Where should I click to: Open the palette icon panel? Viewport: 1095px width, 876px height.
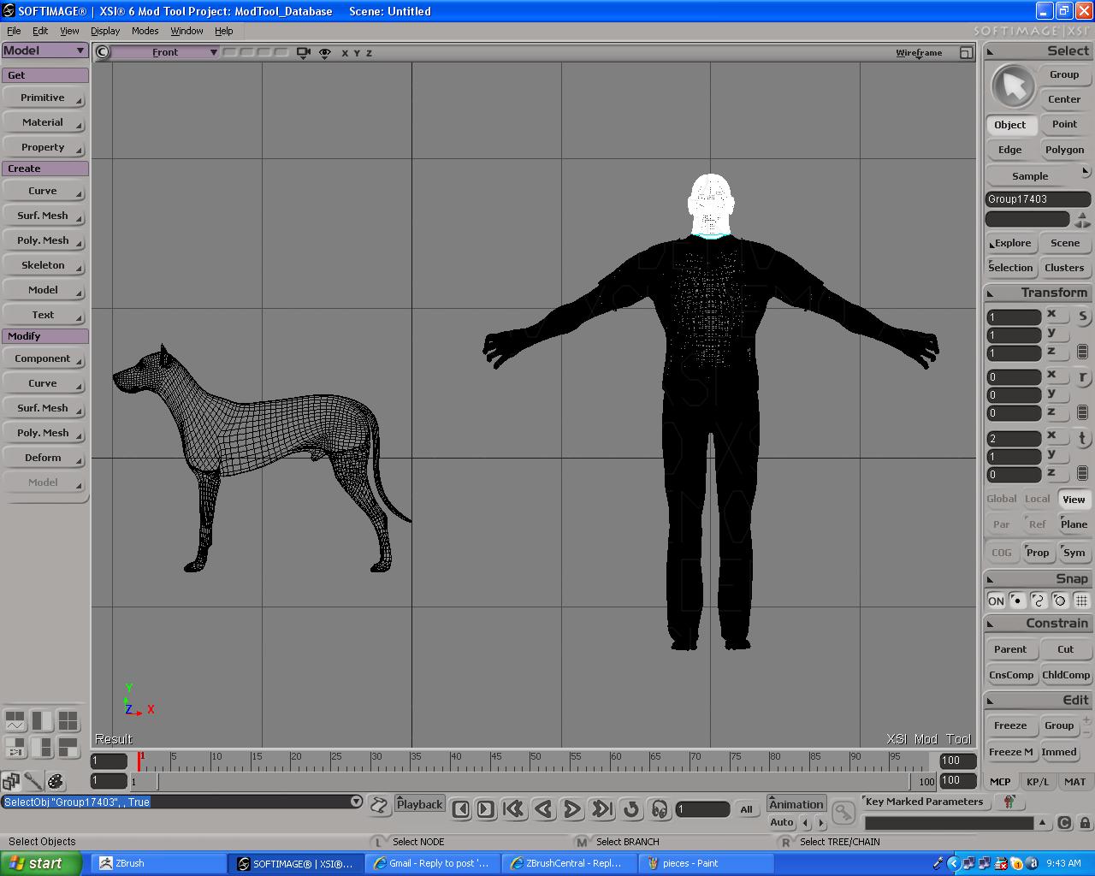[x=56, y=781]
